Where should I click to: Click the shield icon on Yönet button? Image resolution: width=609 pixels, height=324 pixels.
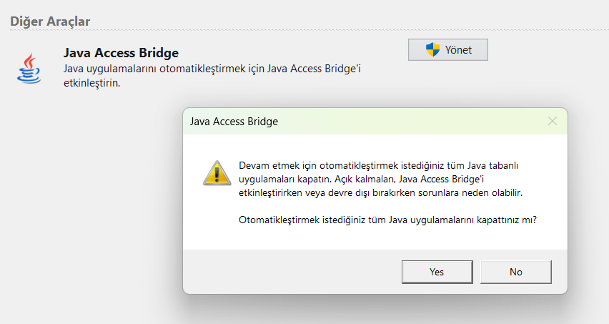[432, 50]
